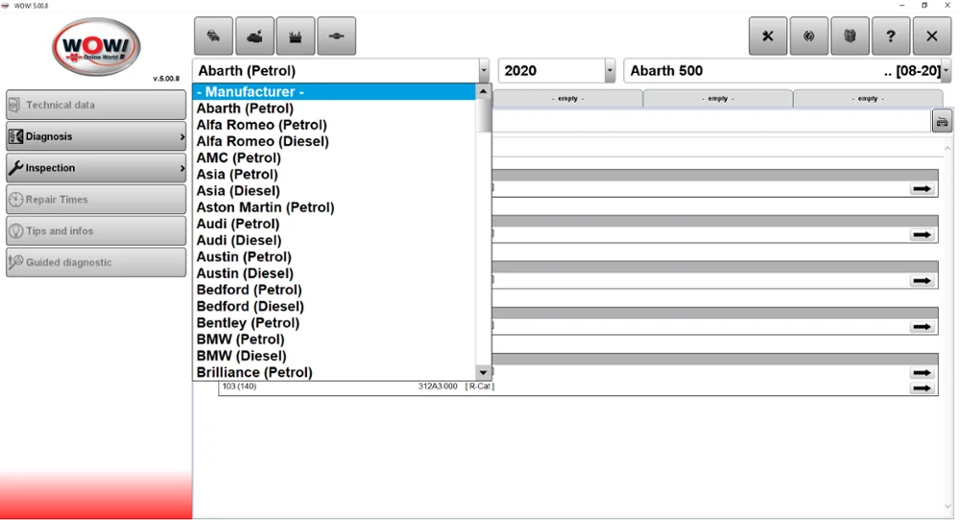Pick Aston Martin (Petrol)
960x520 pixels.
pos(334,207)
